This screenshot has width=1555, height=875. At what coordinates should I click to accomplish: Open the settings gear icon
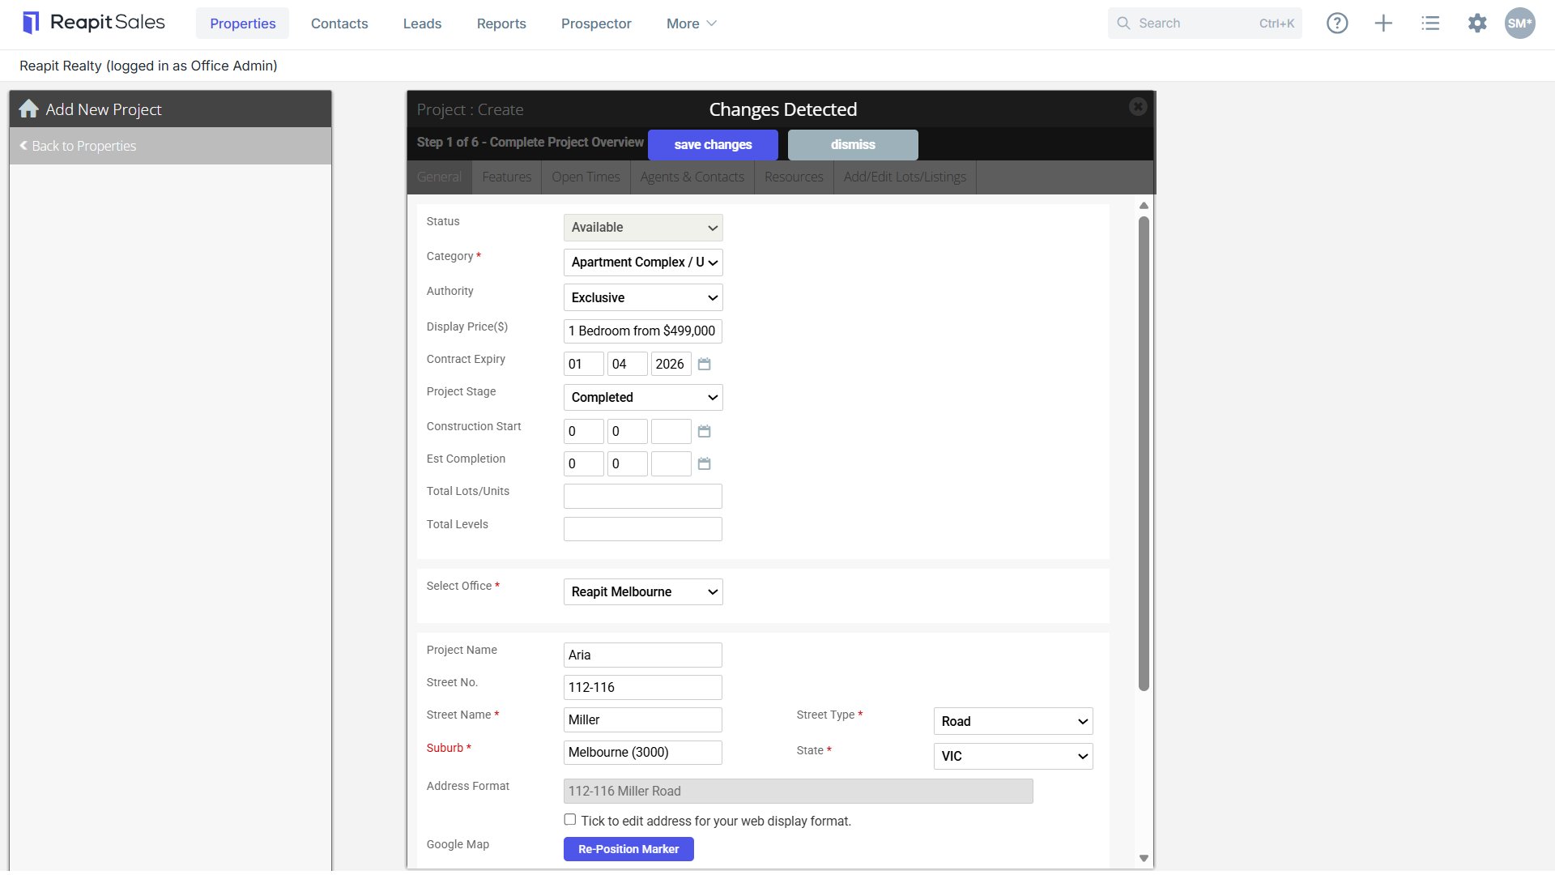[x=1477, y=23]
